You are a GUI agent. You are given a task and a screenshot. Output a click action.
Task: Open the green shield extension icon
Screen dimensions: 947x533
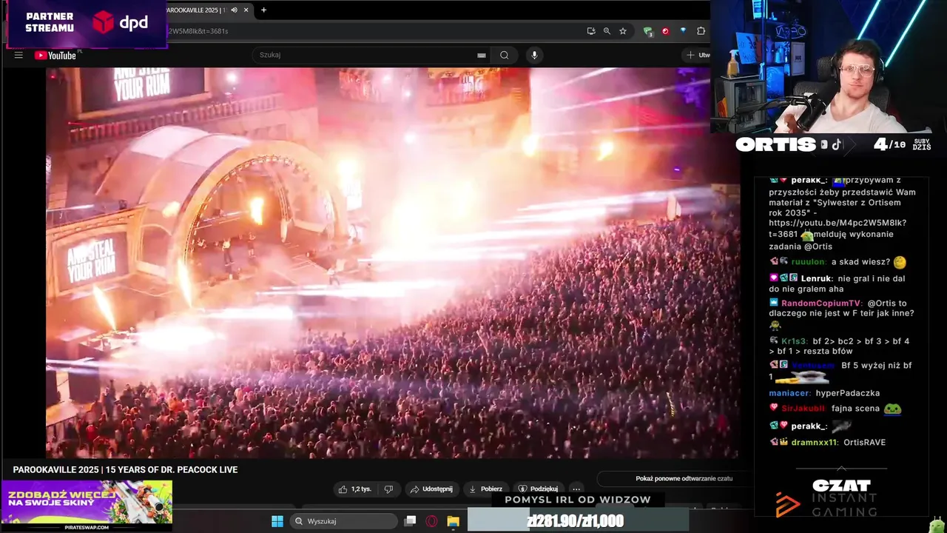(648, 31)
